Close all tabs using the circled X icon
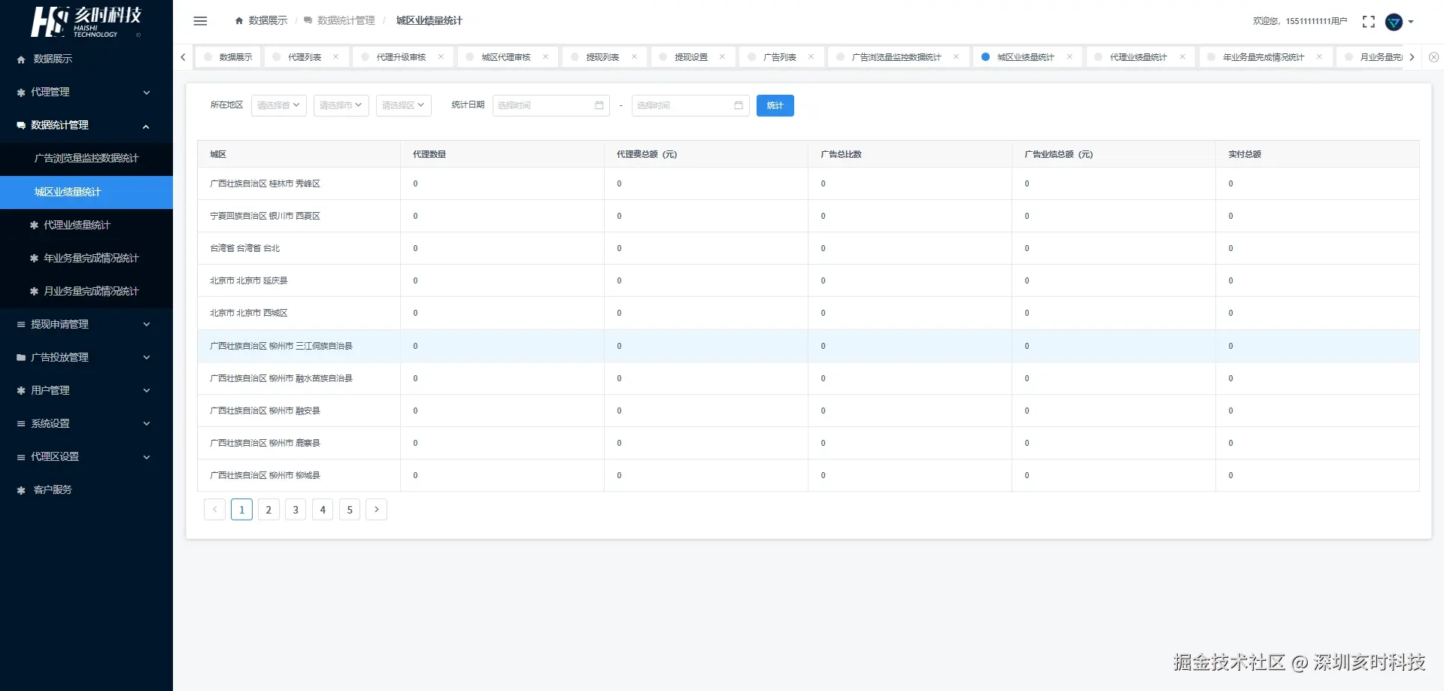This screenshot has width=1444, height=691. 1434,57
